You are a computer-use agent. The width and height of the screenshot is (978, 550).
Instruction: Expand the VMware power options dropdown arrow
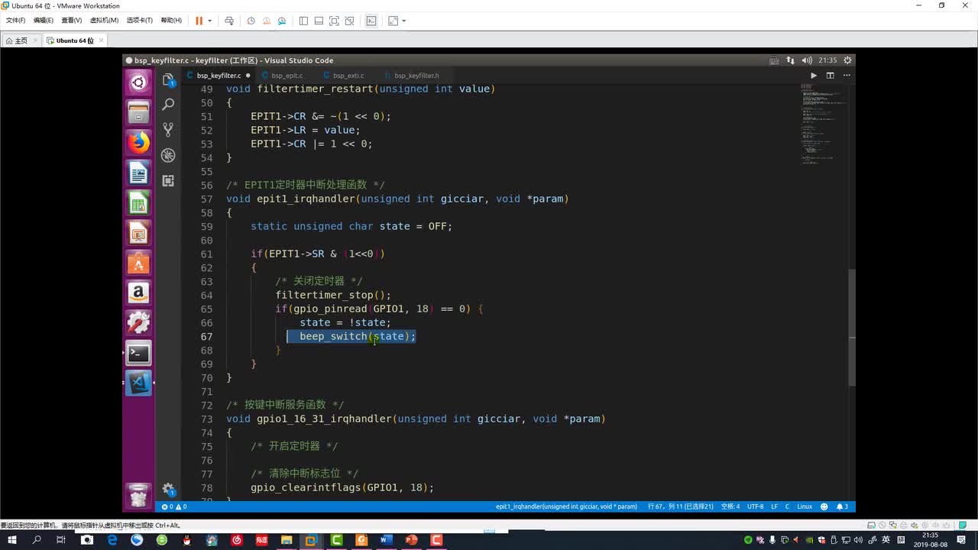[209, 21]
